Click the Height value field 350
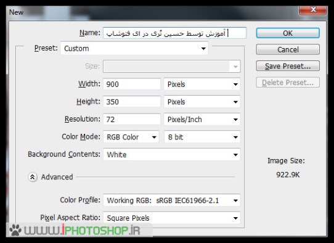Screen dimensions: 334x243 (x=132, y=102)
